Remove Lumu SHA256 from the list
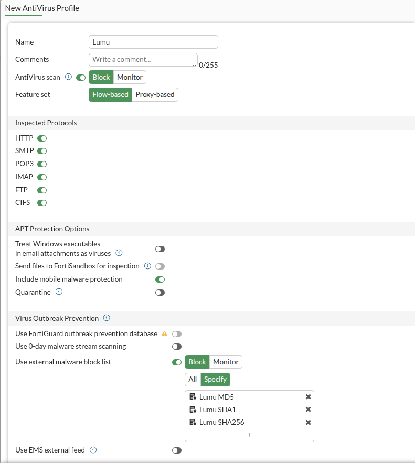415x463 pixels. tap(308, 422)
